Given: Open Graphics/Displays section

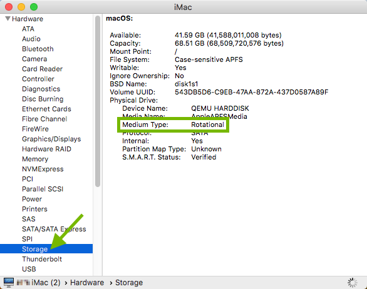Looking at the screenshot, I should 51,139.
